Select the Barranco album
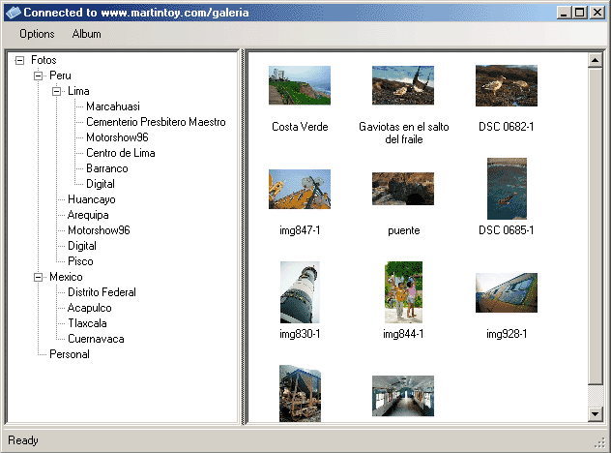 point(107,168)
